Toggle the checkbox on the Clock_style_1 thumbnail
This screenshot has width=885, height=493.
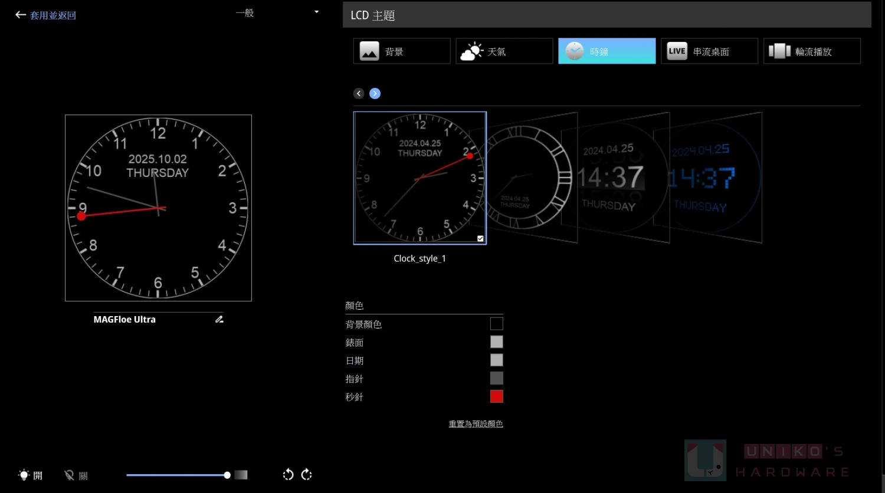pos(480,238)
